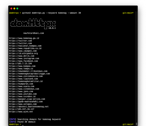
Task: Select the https://www.instagram.com line
Action: [24, 58]
